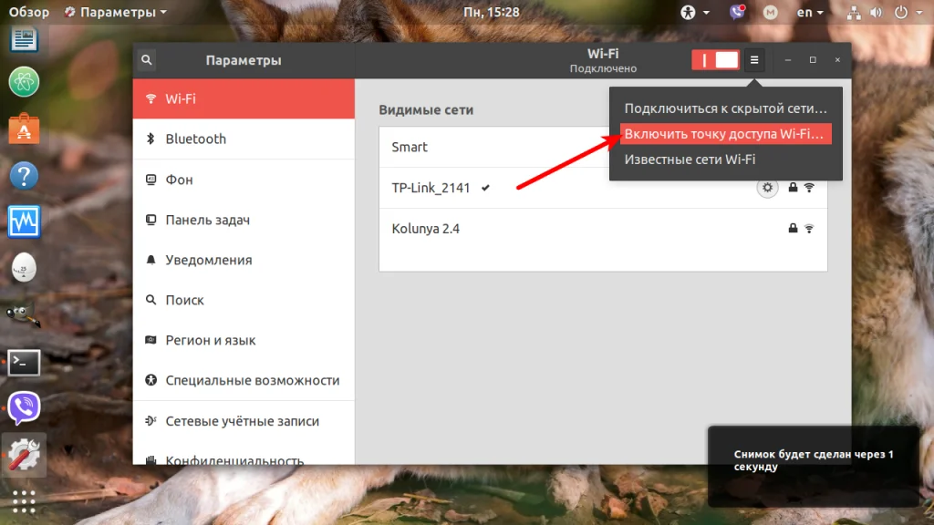Click the search icon in Settings header

(x=147, y=59)
